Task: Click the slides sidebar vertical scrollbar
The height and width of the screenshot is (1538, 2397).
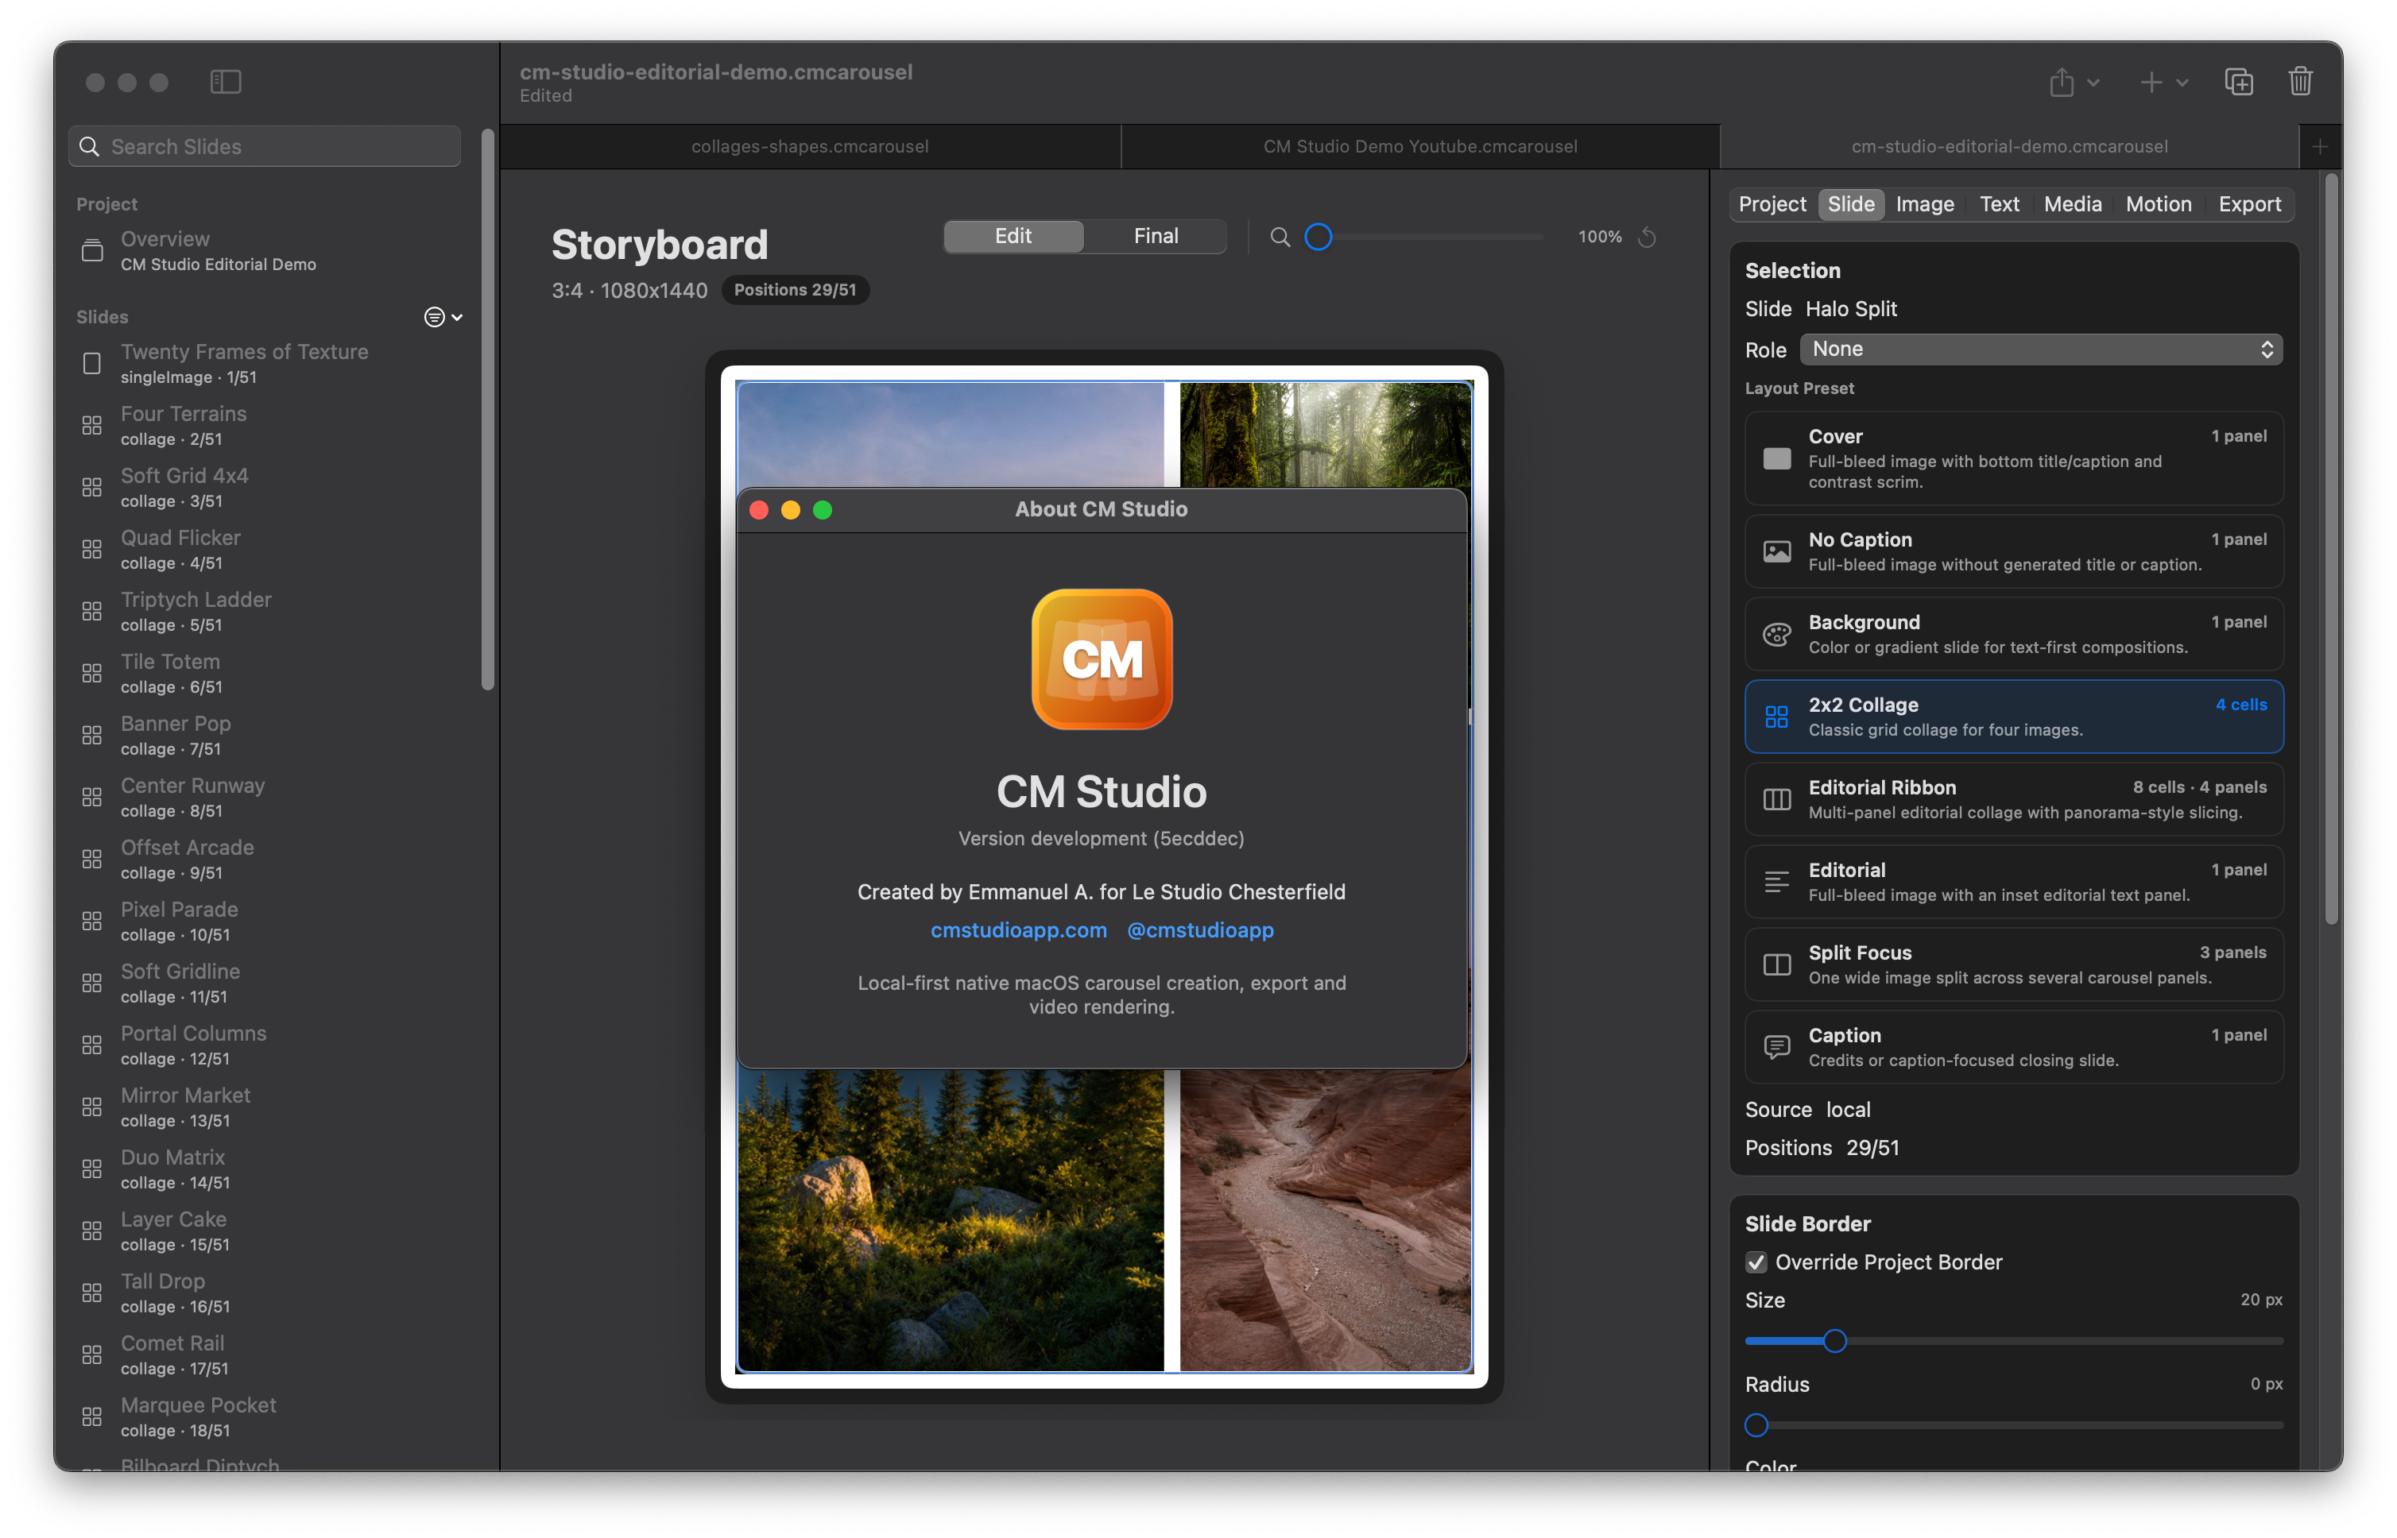Action: point(488,409)
